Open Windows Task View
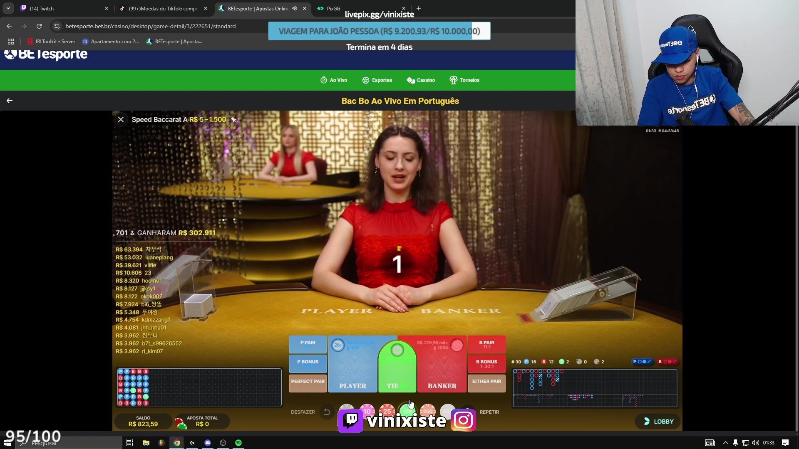 (130, 443)
